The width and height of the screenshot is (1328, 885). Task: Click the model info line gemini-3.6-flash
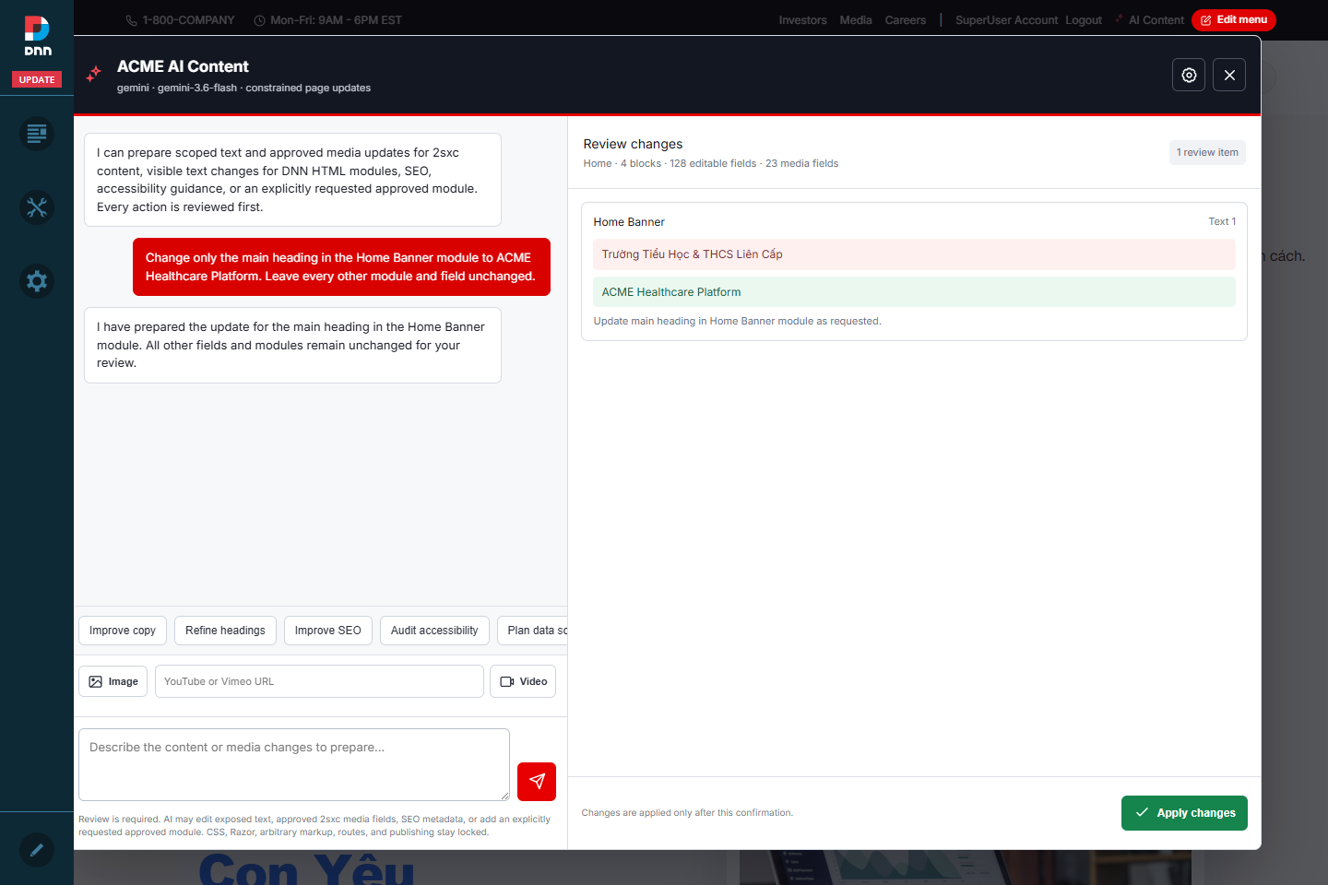click(x=243, y=88)
